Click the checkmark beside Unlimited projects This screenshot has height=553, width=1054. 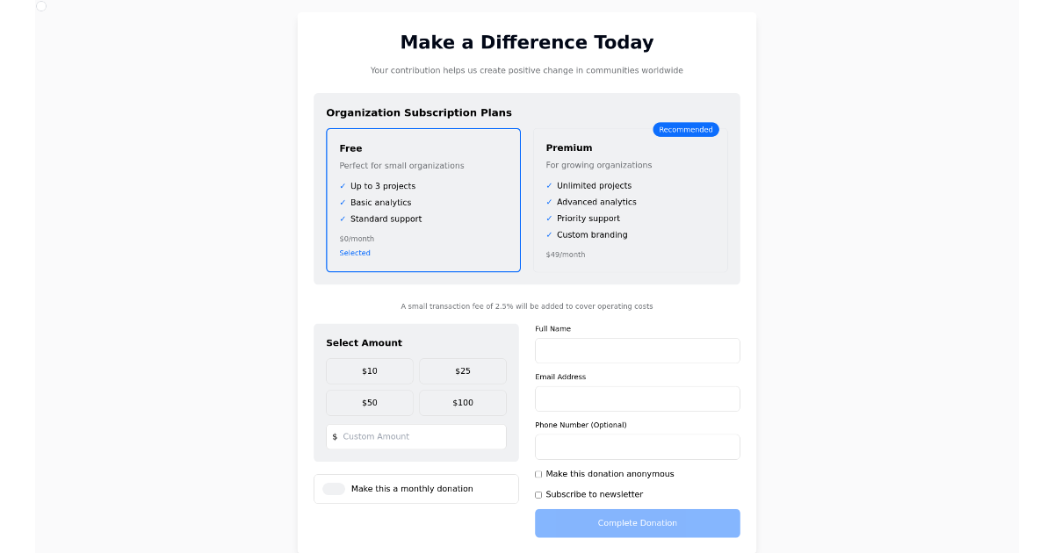click(549, 185)
